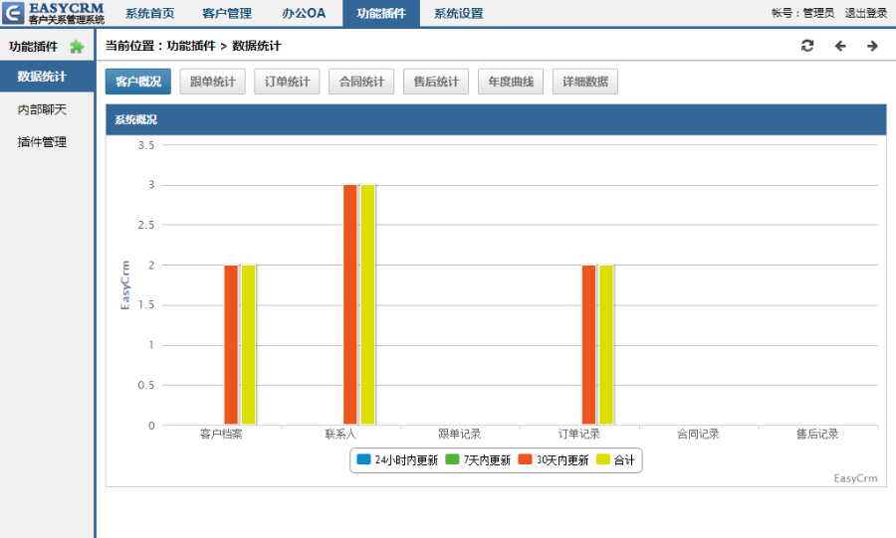Toggle the 24小时内更新 legend series
This screenshot has height=538, width=896.
(397, 459)
